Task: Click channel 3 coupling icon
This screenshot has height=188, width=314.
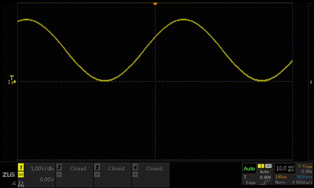Action: tap(97, 175)
